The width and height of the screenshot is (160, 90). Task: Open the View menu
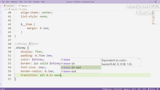tap(21, 2)
